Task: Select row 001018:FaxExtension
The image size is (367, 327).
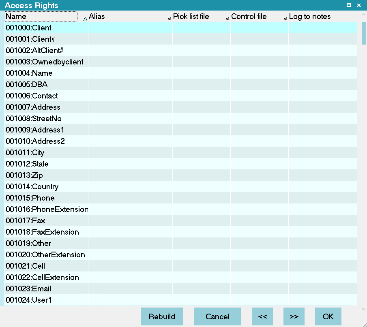Action: coord(181,232)
